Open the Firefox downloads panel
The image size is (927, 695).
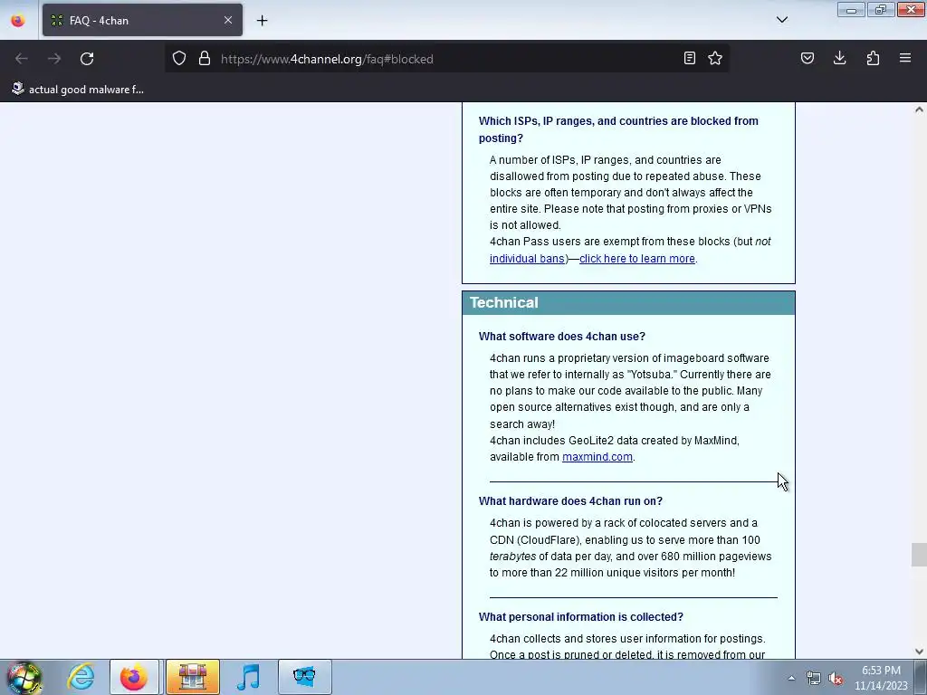click(x=839, y=59)
